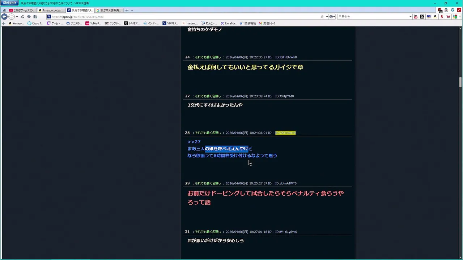This screenshot has height=260, width=463.
Task: Open the nanjmu bookmark
Action: coord(190,23)
